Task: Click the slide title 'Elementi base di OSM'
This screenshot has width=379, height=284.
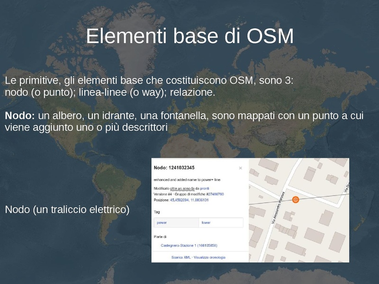Action: coord(189,37)
